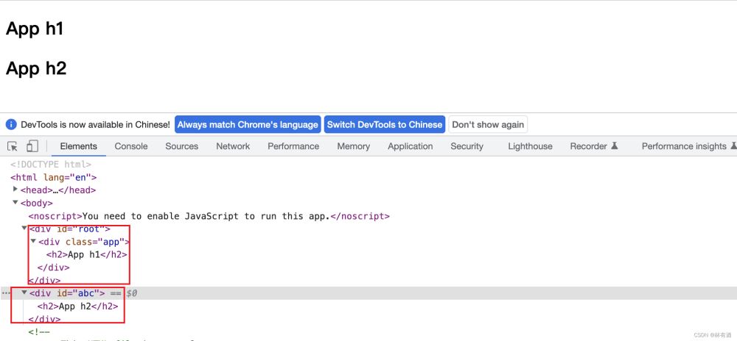The height and width of the screenshot is (341, 737).
Task: Click Always match Chrome's language button
Action: [x=248, y=125]
